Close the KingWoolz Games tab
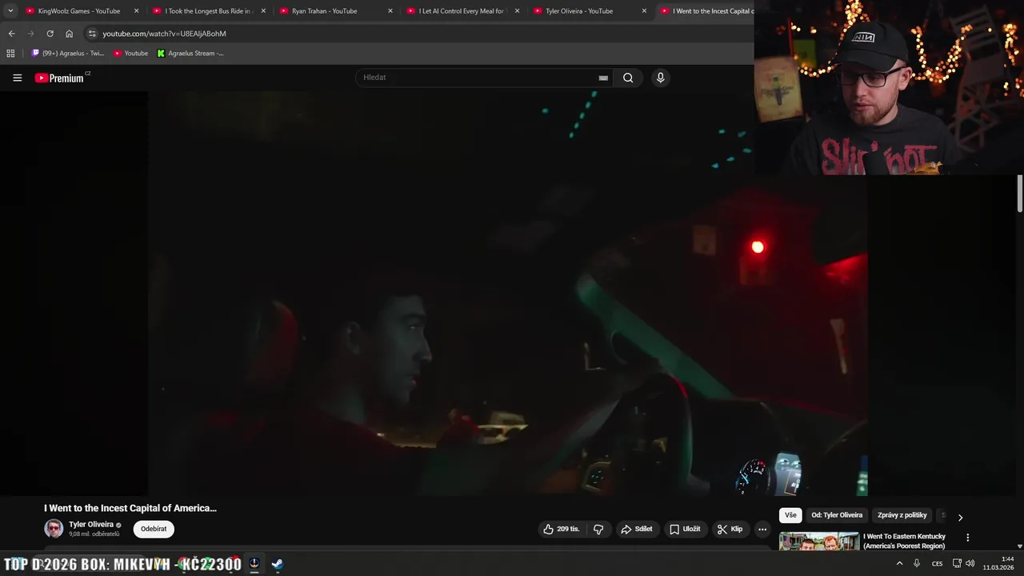Viewport: 1024px width, 576px height. [136, 11]
